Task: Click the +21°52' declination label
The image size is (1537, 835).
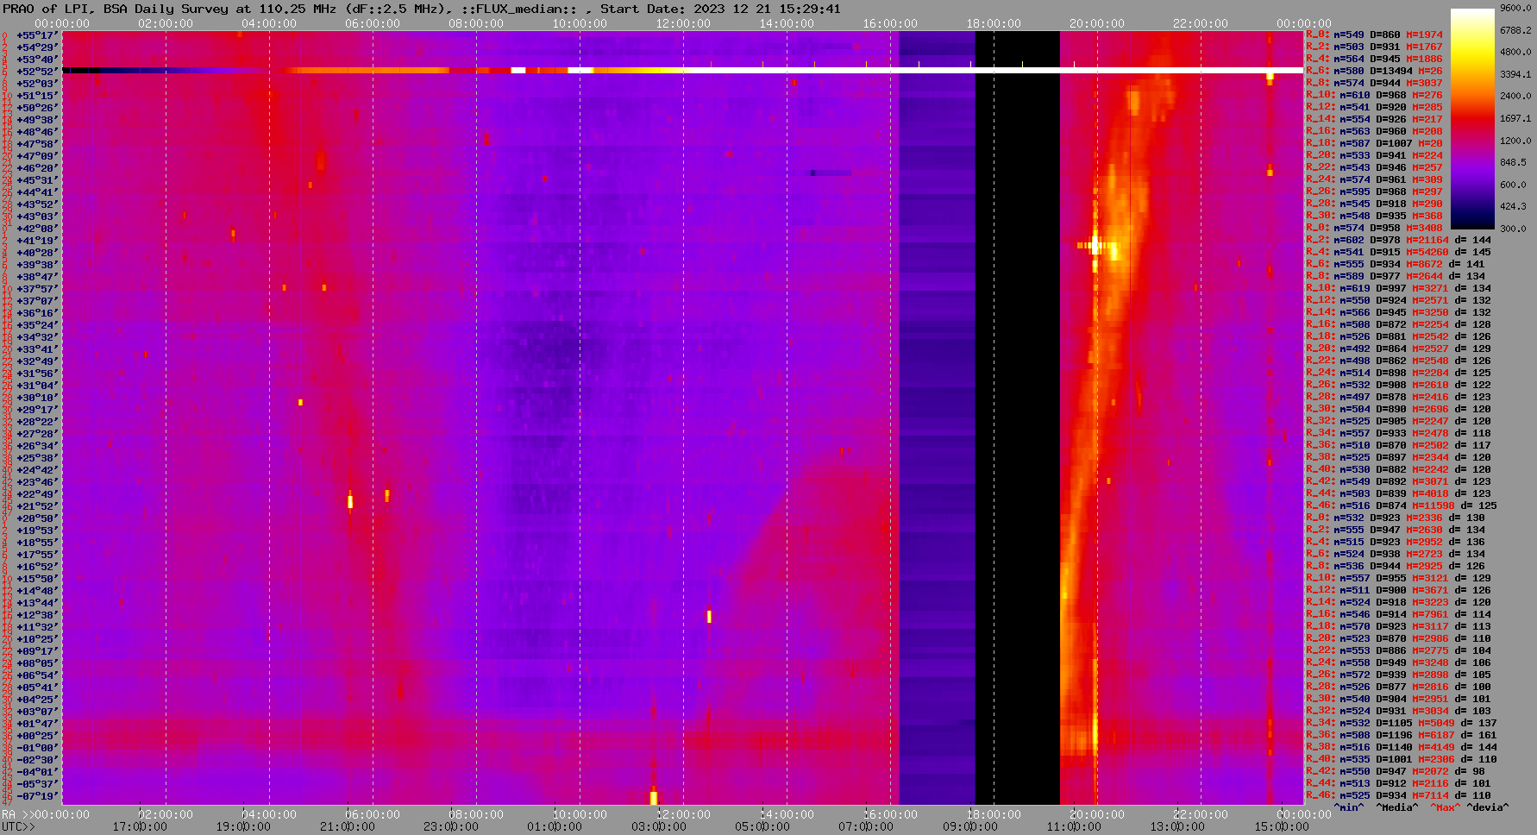Action: 37,506
